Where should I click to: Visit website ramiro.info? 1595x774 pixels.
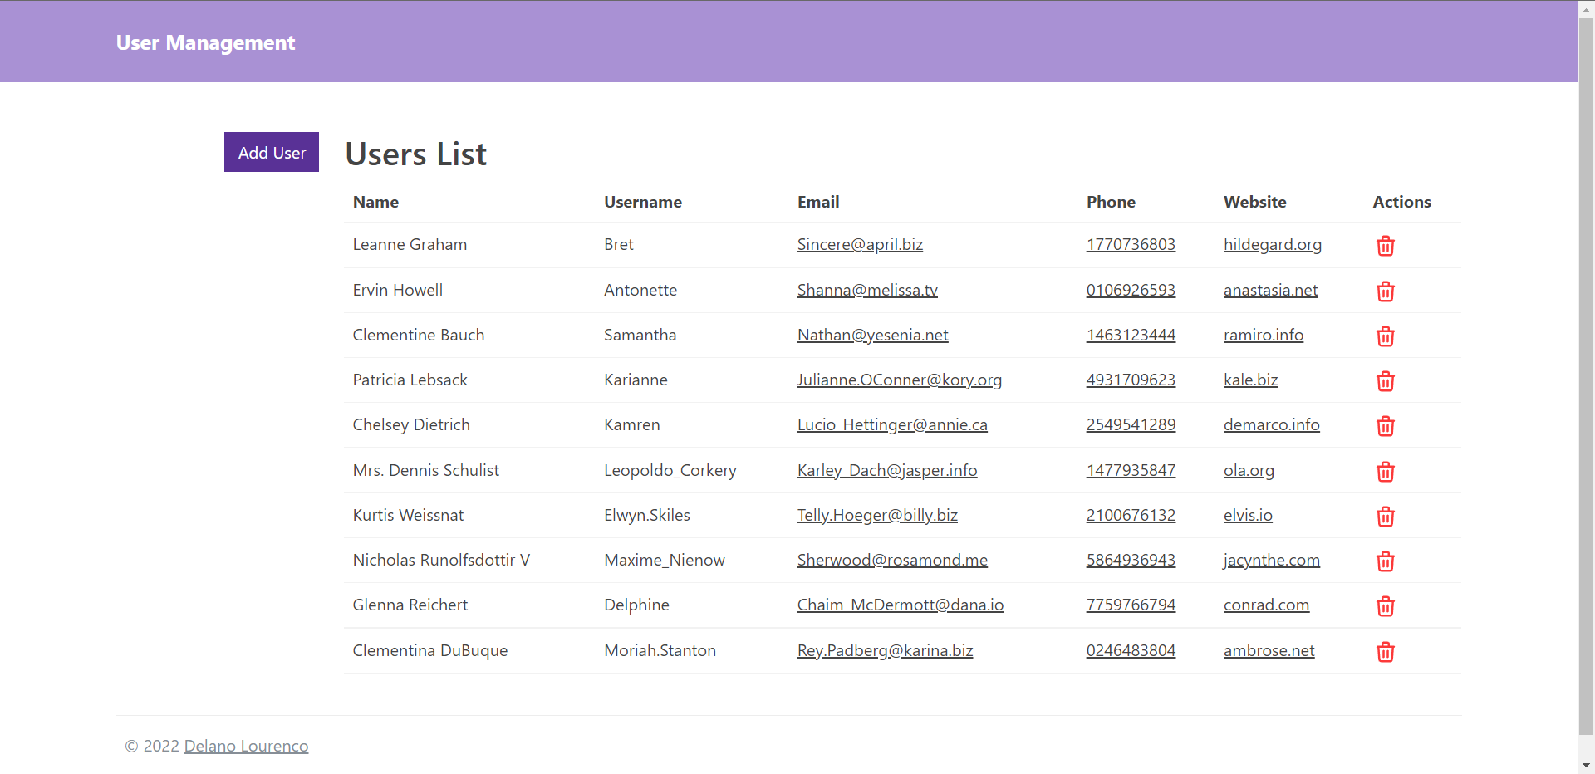1264,335
